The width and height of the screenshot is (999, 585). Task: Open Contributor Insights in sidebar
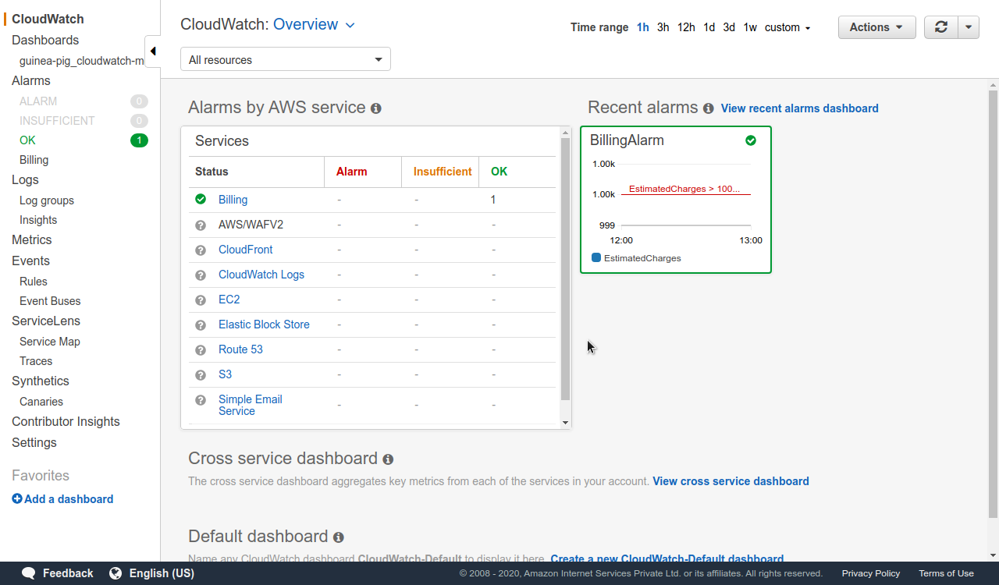[x=66, y=421]
